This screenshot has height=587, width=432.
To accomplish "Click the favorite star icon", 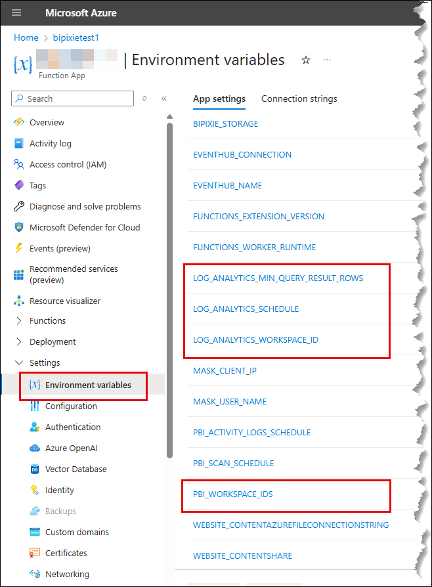I will 305,60.
